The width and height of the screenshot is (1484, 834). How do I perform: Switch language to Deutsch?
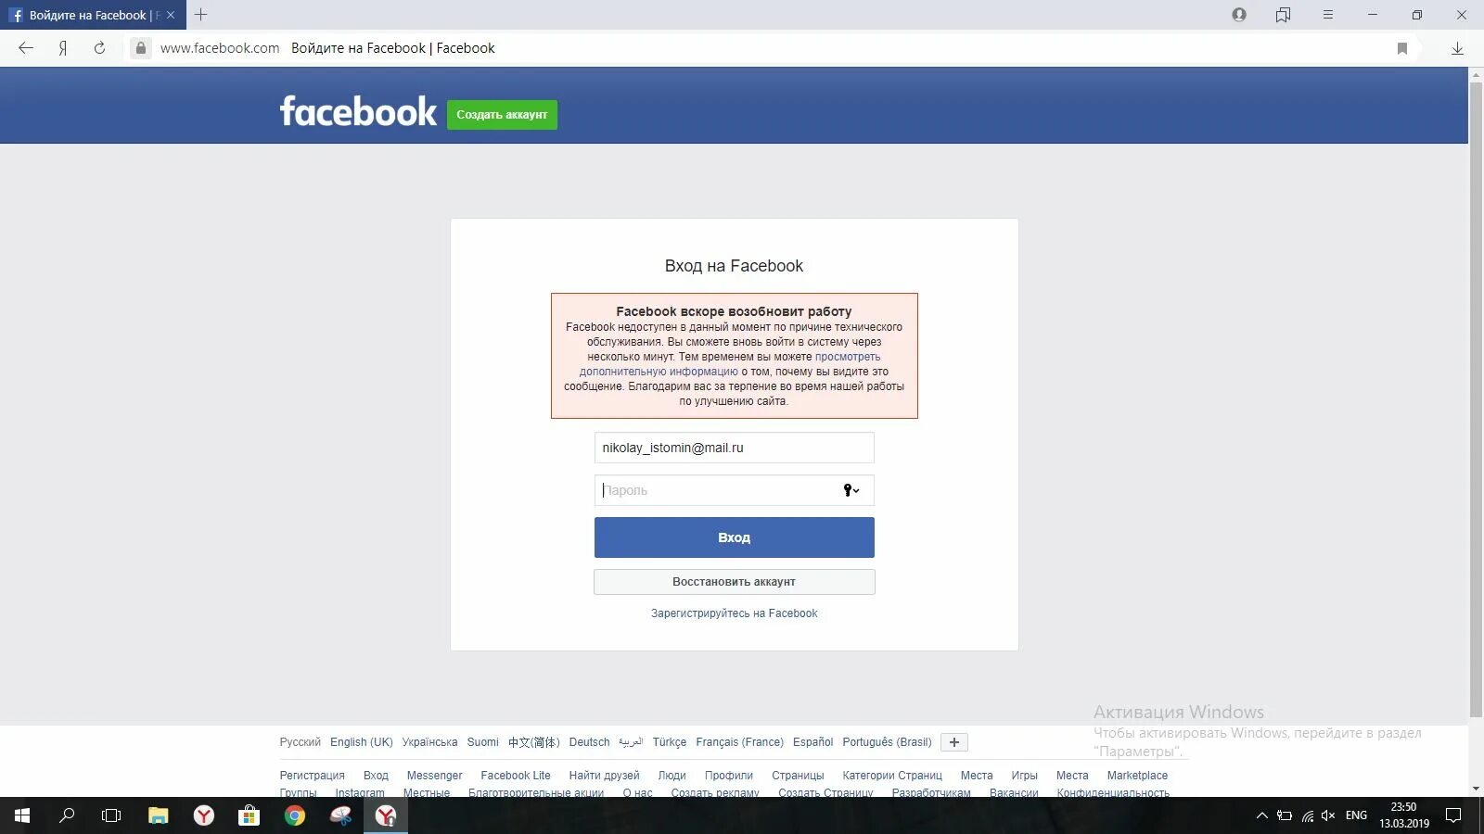click(589, 742)
